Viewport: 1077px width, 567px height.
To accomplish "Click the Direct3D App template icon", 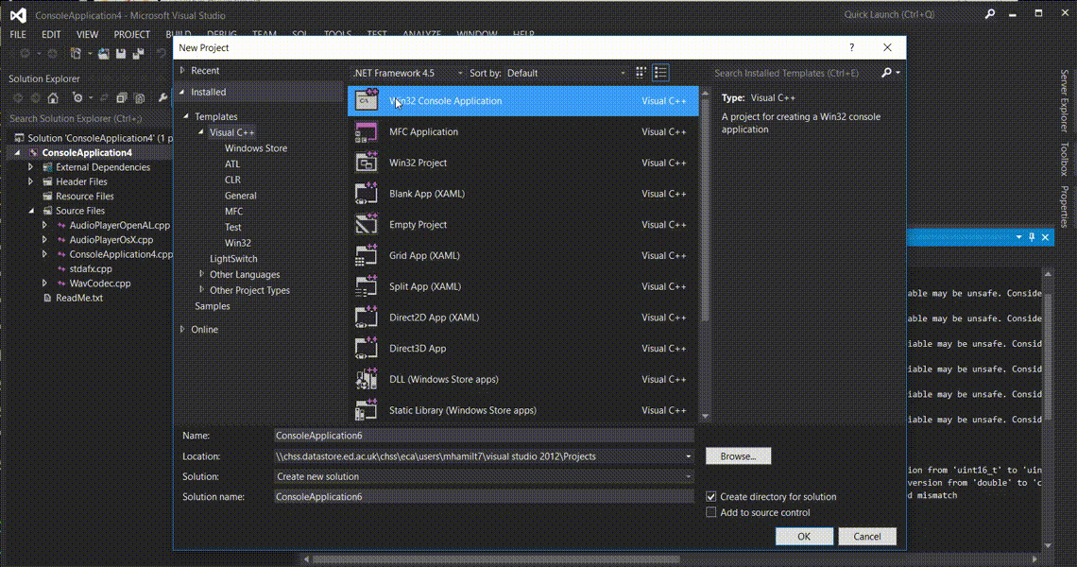I will (367, 348).
